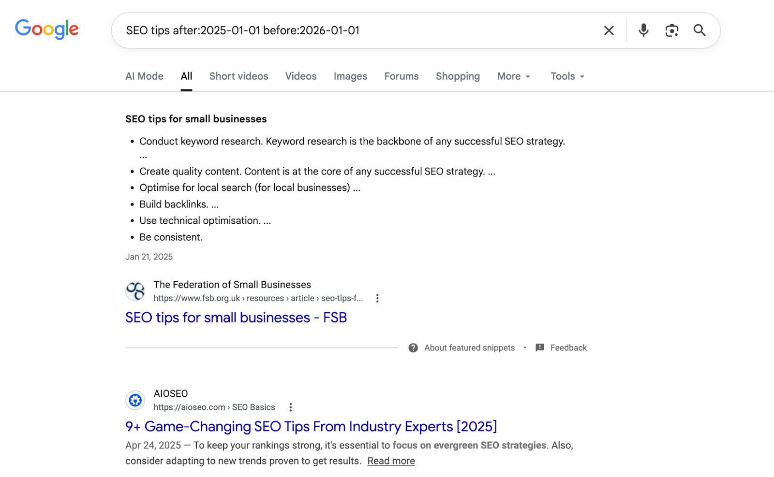Open search by image camera icon
774x477 pixels.
tap(671, 30)
